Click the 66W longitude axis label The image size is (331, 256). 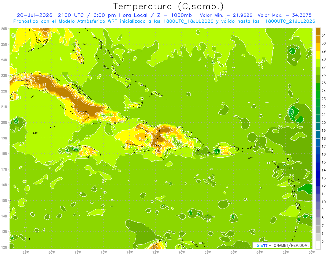[234, 252]
